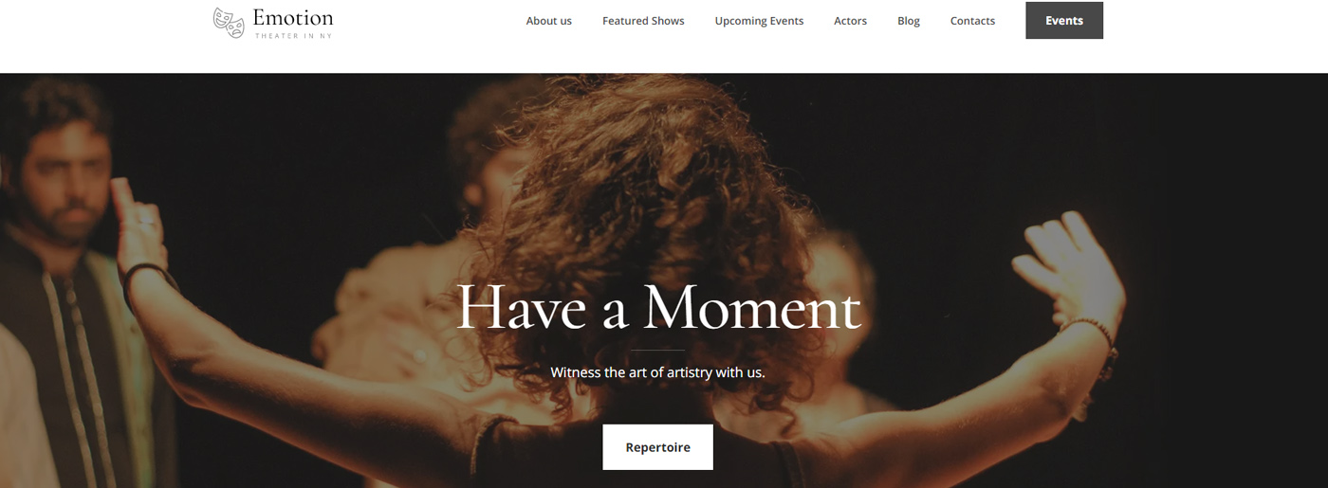This screenshot has height=488, width=1328.
Task: Click the Emotion site name text
Action: click(293, 18)
